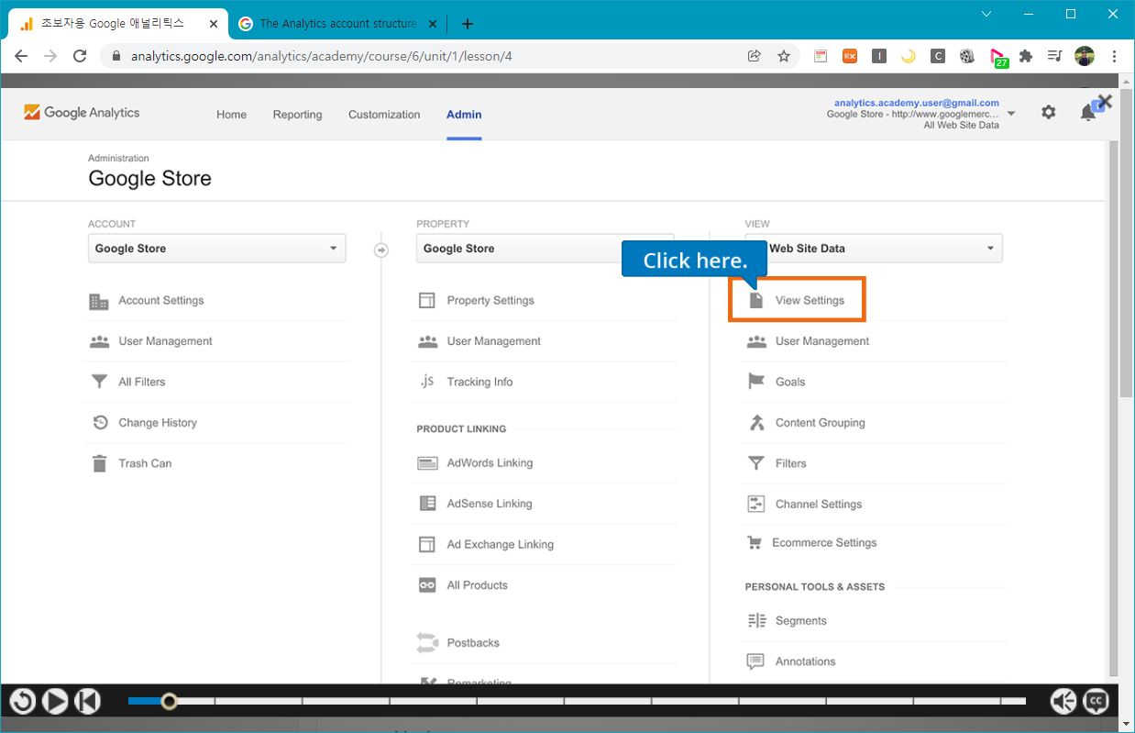Image resolution: width=1135 pixels, height=733 pixels.
Task: Open Tracking Info link
Action: [x=479, y=382]
